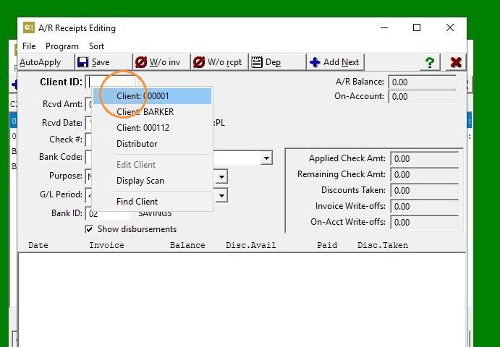Open the File menu

tap(29, 46)
